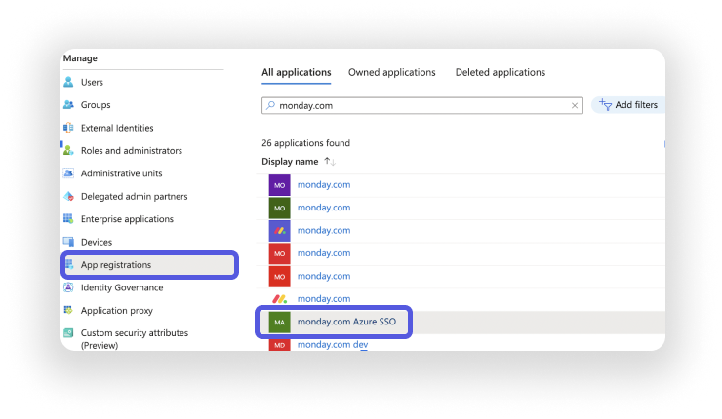
Task: Click the Administrative units icon
Action: (x=68, y=173)
